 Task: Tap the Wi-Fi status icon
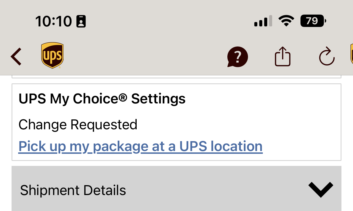(x=286, y=21)
